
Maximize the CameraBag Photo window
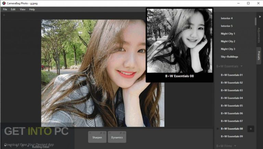click(248, 3)
